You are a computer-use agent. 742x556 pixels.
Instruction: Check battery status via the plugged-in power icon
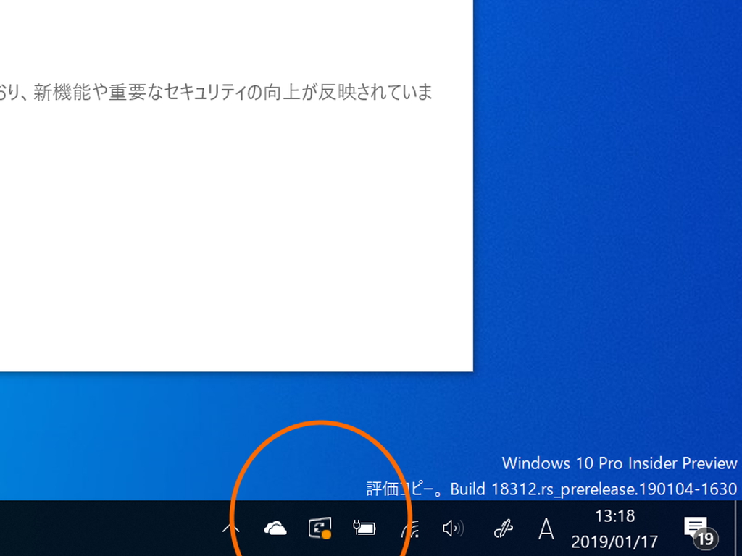tap(363, 529)
